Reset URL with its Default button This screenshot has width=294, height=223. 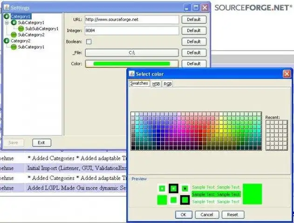click(194, 20)
